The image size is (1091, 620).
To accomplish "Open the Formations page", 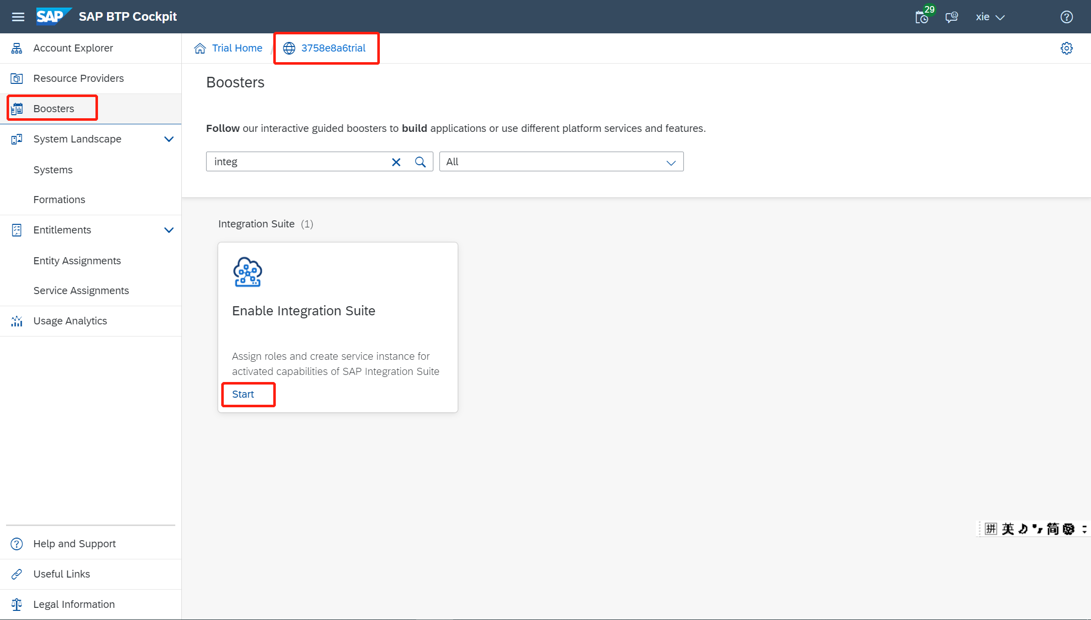I will coord(91,200).
